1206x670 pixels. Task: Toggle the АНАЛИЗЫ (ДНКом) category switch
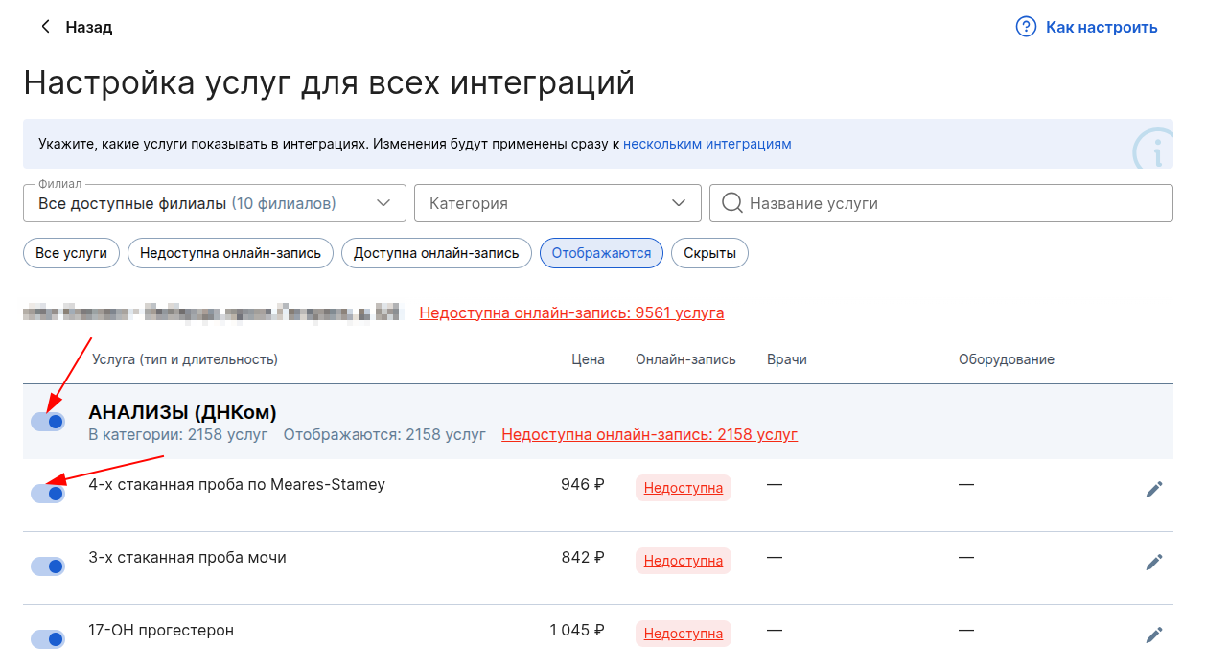coord(48,421)
